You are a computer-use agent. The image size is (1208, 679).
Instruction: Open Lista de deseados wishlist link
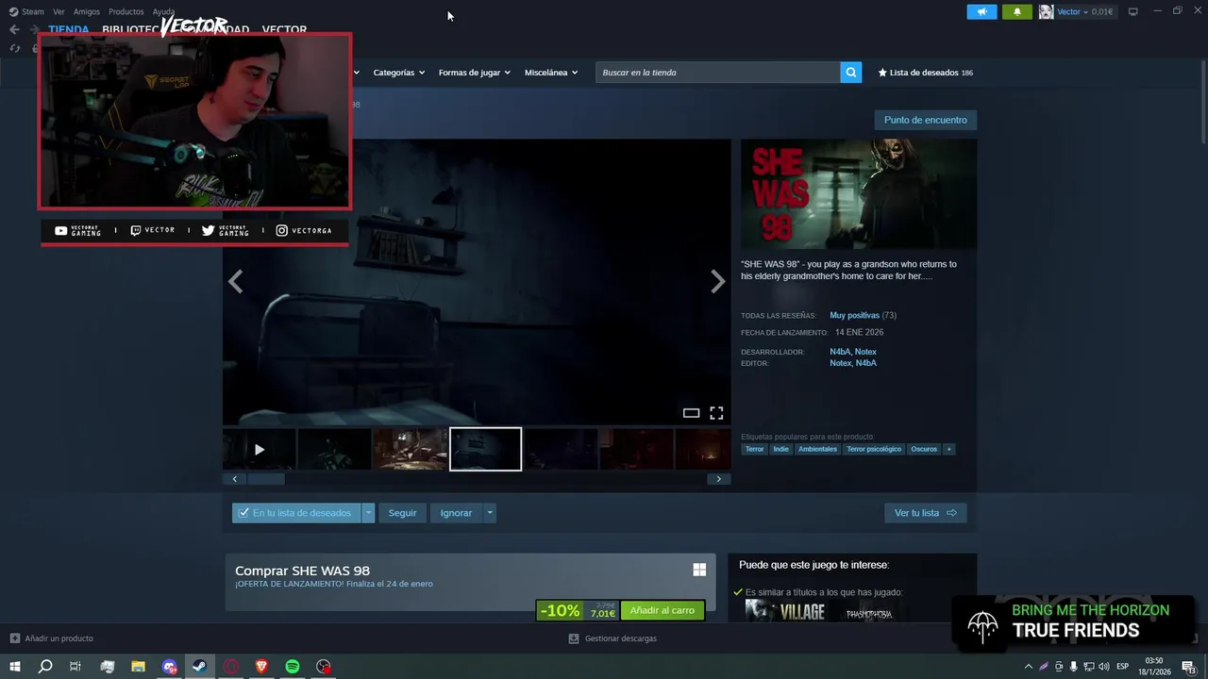[925, 73]
